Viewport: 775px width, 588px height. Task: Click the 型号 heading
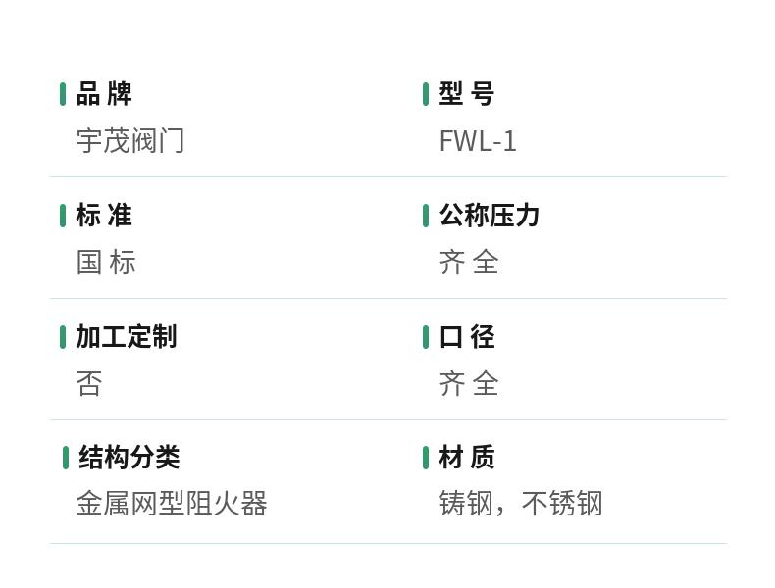click(x=467, y=94)
